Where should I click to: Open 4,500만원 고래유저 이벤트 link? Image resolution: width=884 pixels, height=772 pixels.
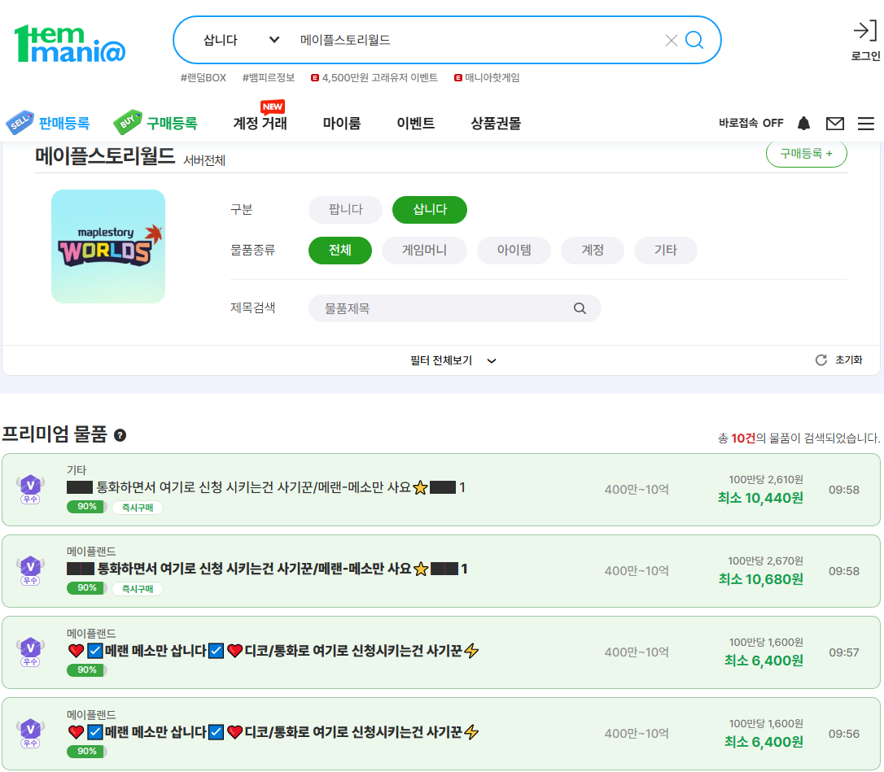point(374,78)
